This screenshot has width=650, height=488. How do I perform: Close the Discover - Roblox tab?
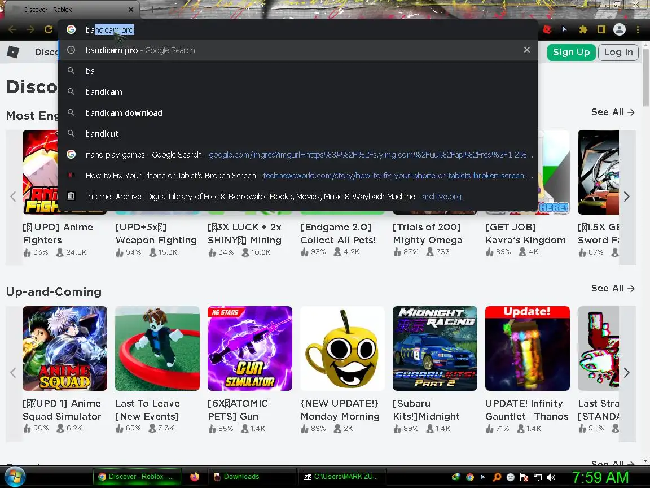131,9
